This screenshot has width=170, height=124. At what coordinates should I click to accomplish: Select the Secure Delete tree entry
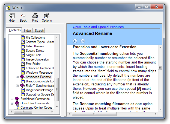coord(35,51)
